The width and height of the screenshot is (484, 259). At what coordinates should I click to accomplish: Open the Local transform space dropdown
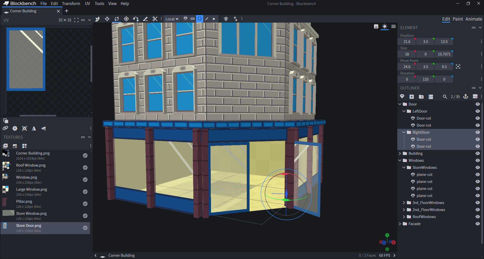(x=172, y=19)
